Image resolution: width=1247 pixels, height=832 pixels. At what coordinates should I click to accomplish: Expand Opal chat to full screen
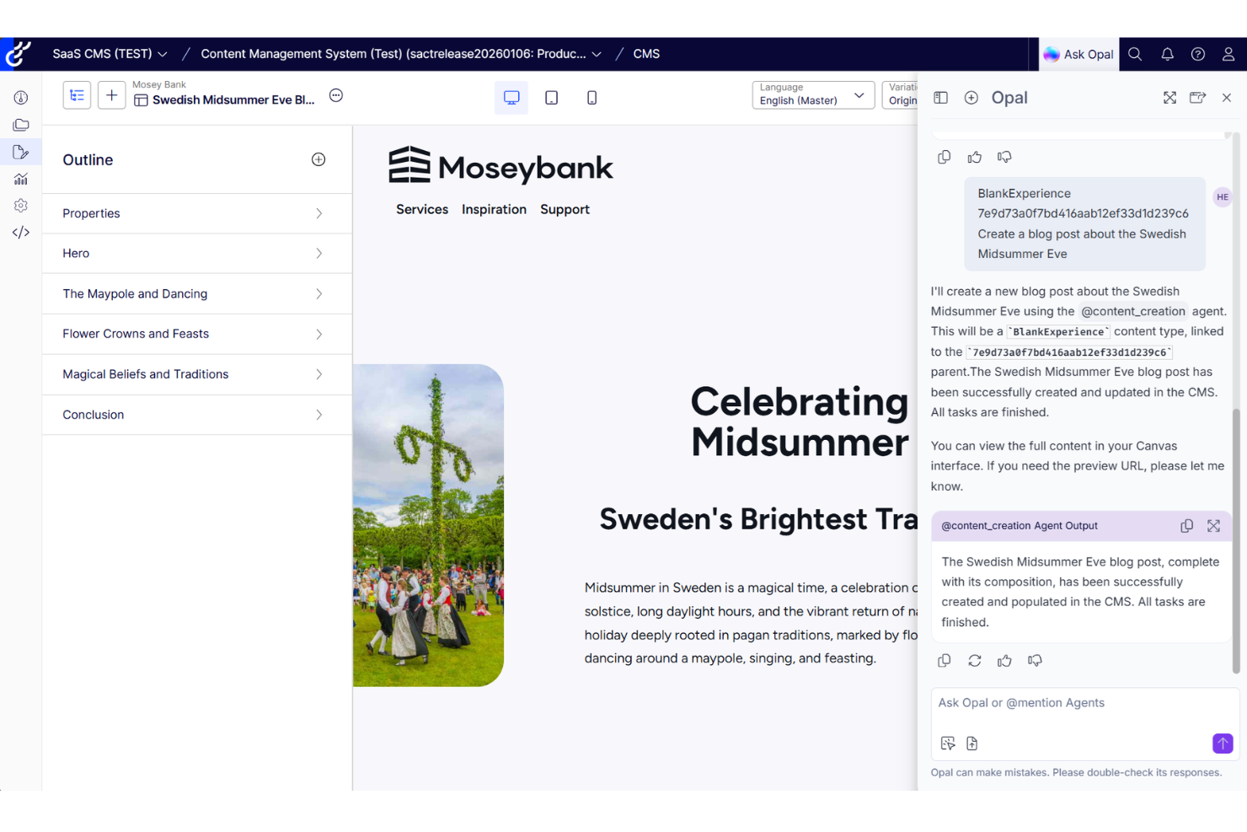pyautogui.click(x=1169, y=98)
